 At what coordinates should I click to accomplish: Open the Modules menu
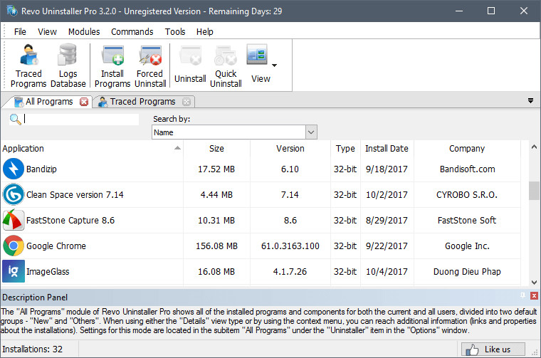[84, 32]
